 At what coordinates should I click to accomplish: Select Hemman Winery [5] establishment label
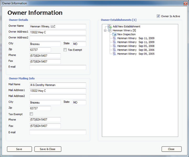(124, 30)
